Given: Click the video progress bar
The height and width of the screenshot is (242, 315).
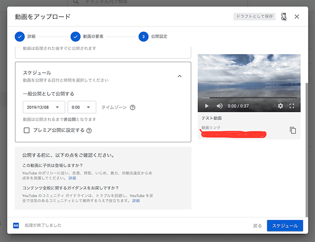Looking at the screenshot, I should 249,97.
